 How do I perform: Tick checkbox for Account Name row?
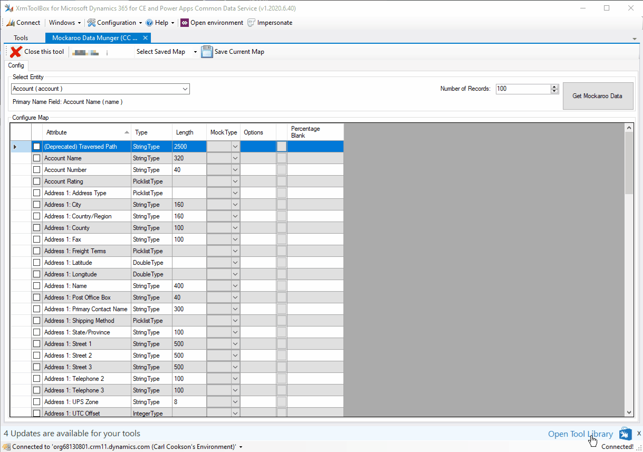37,158
